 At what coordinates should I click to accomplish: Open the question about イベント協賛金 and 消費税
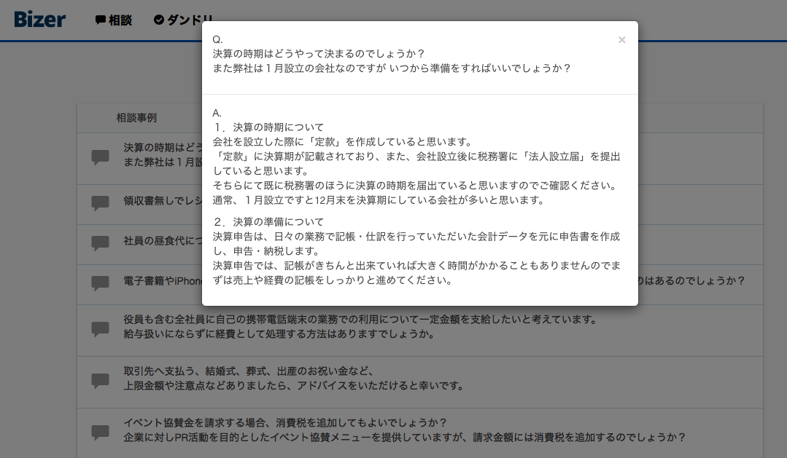point(420,433)
